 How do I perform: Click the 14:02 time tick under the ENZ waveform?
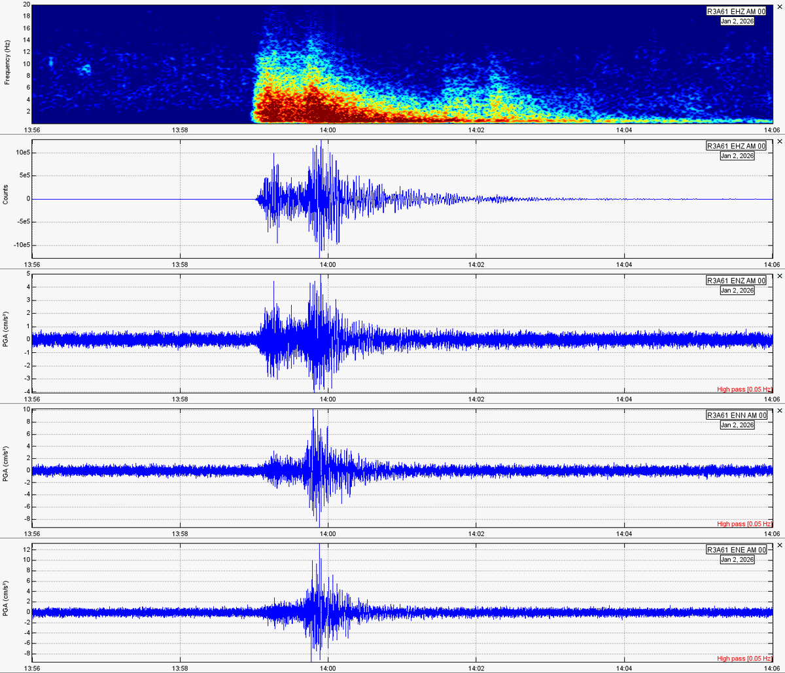[x=476, y=399]
